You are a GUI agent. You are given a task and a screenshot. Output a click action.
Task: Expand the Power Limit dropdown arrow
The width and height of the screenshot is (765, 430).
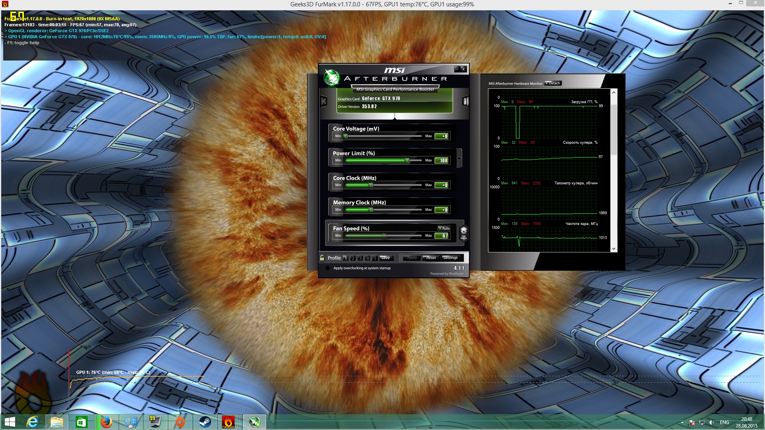coord(459,158)
